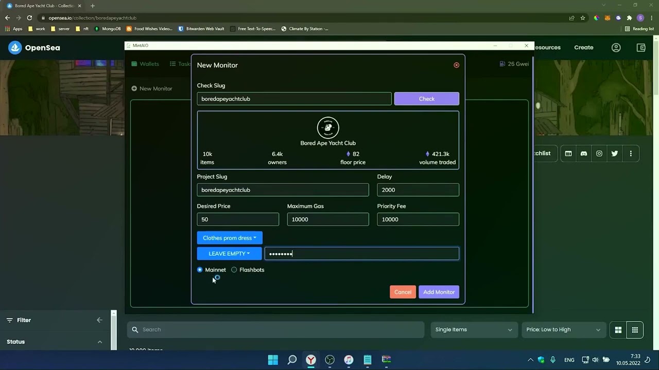The height and width of the screenshot is (370, 659).
Task: Open the Single Items dropdown
Action: (474, 329)
